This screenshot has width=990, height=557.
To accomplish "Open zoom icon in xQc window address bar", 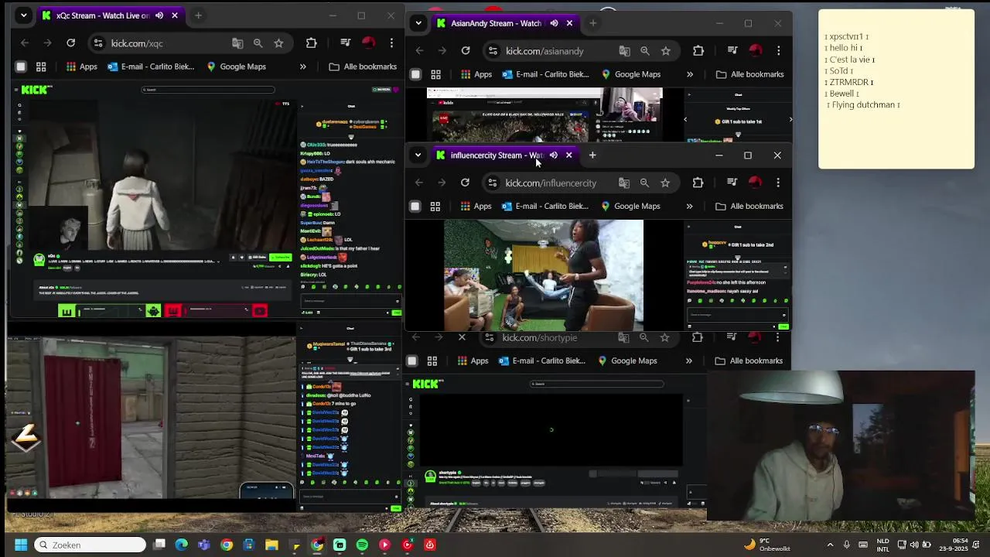I will (x=258, y=43).
